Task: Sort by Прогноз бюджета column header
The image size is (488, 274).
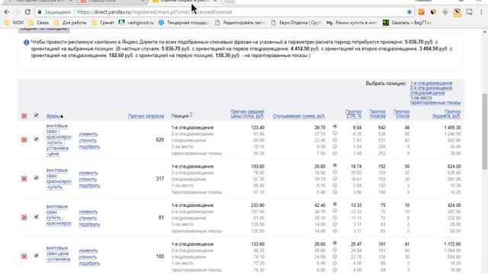Action: 447,113
